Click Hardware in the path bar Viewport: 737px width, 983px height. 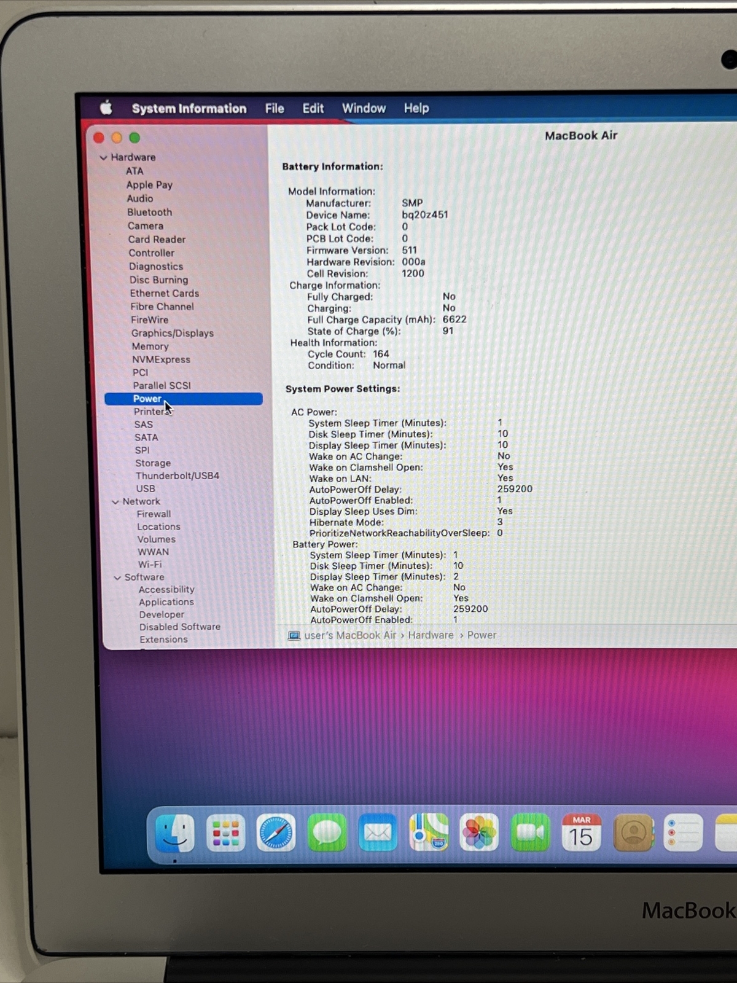(x=431, y=635)
